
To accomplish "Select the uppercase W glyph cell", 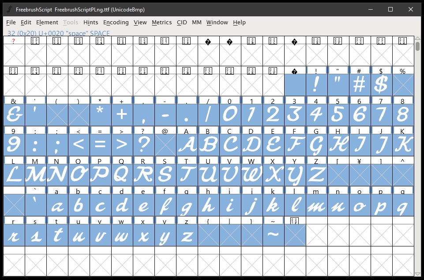I will [252, 175].
